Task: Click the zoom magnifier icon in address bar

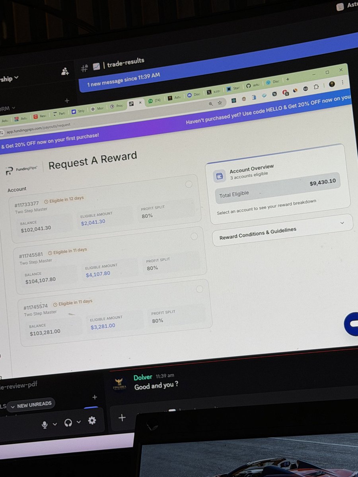Action: 210,104
